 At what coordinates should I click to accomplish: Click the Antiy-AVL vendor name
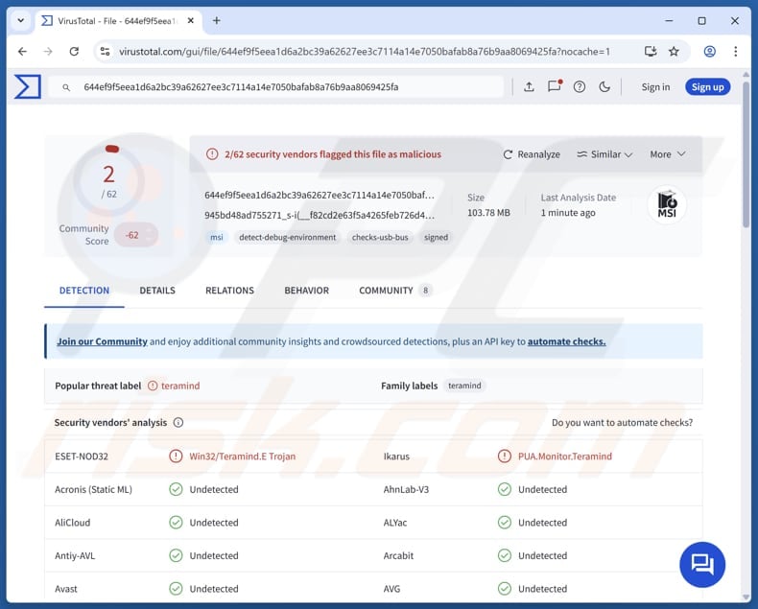pyautogui.click(x=75, y=555)
